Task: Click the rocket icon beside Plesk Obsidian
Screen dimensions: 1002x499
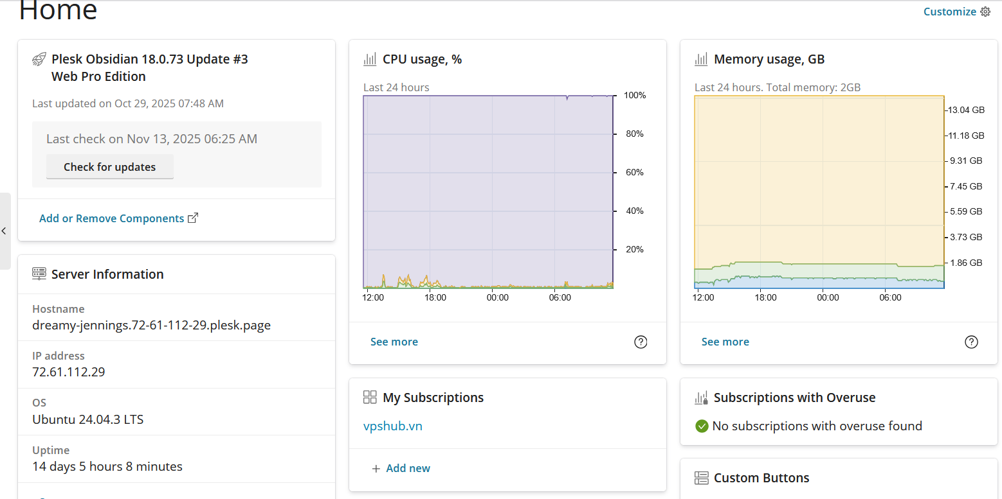Action: coord(39,60)
